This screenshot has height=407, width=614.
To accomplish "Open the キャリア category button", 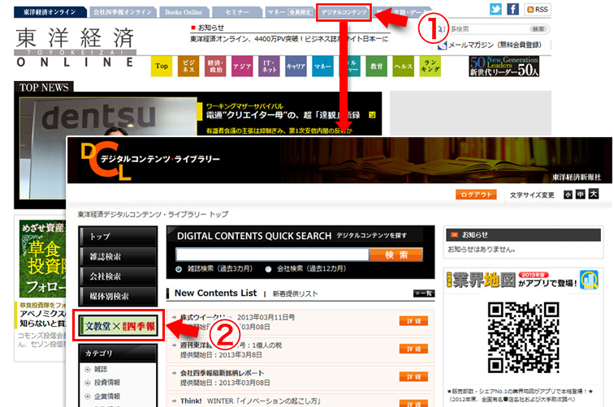I will [296, 66].
